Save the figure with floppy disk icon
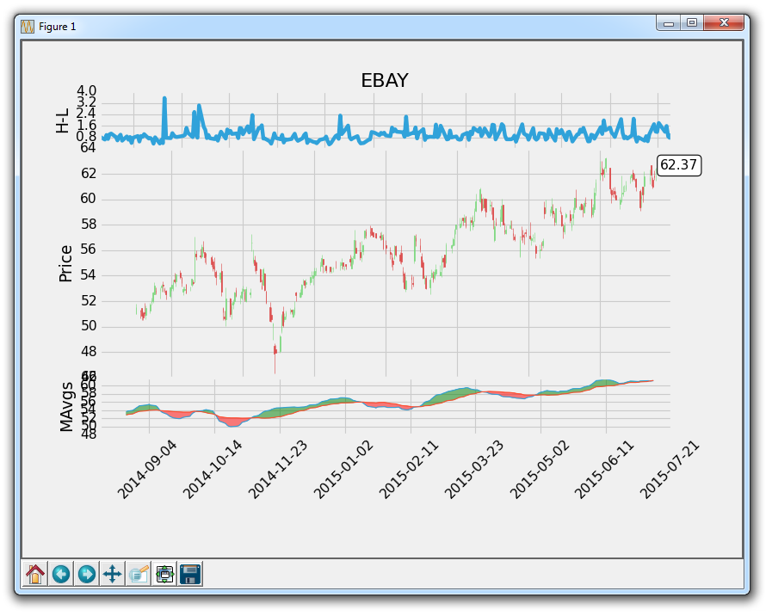 tap(190, 574)
